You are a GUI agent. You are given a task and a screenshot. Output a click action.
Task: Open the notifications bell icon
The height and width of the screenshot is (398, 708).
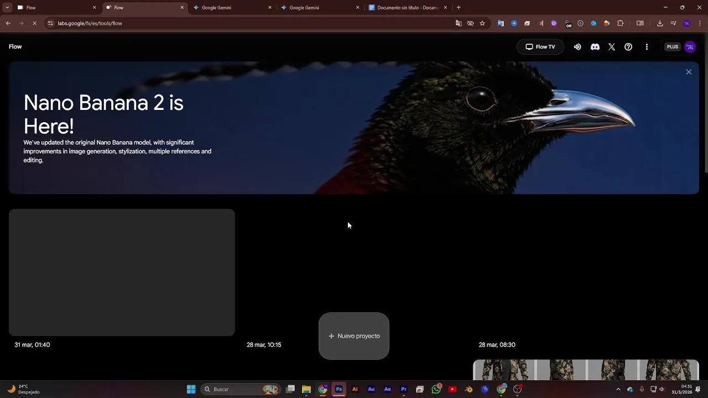point(698,389)
